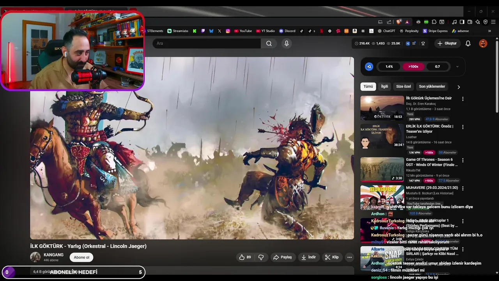The image size is (499, 281).
Task: Expand the vidIQ score panel chevron
Action: tap(457, 67)
